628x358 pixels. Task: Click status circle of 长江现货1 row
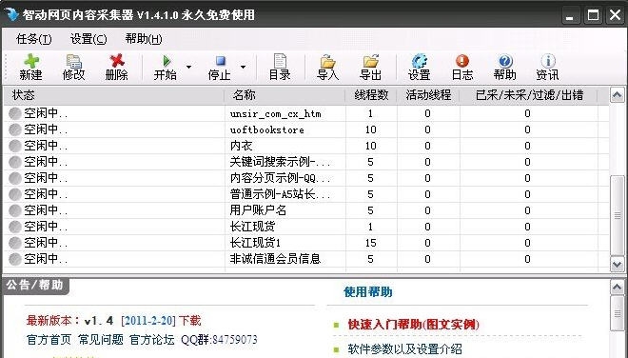coord(15,243)
